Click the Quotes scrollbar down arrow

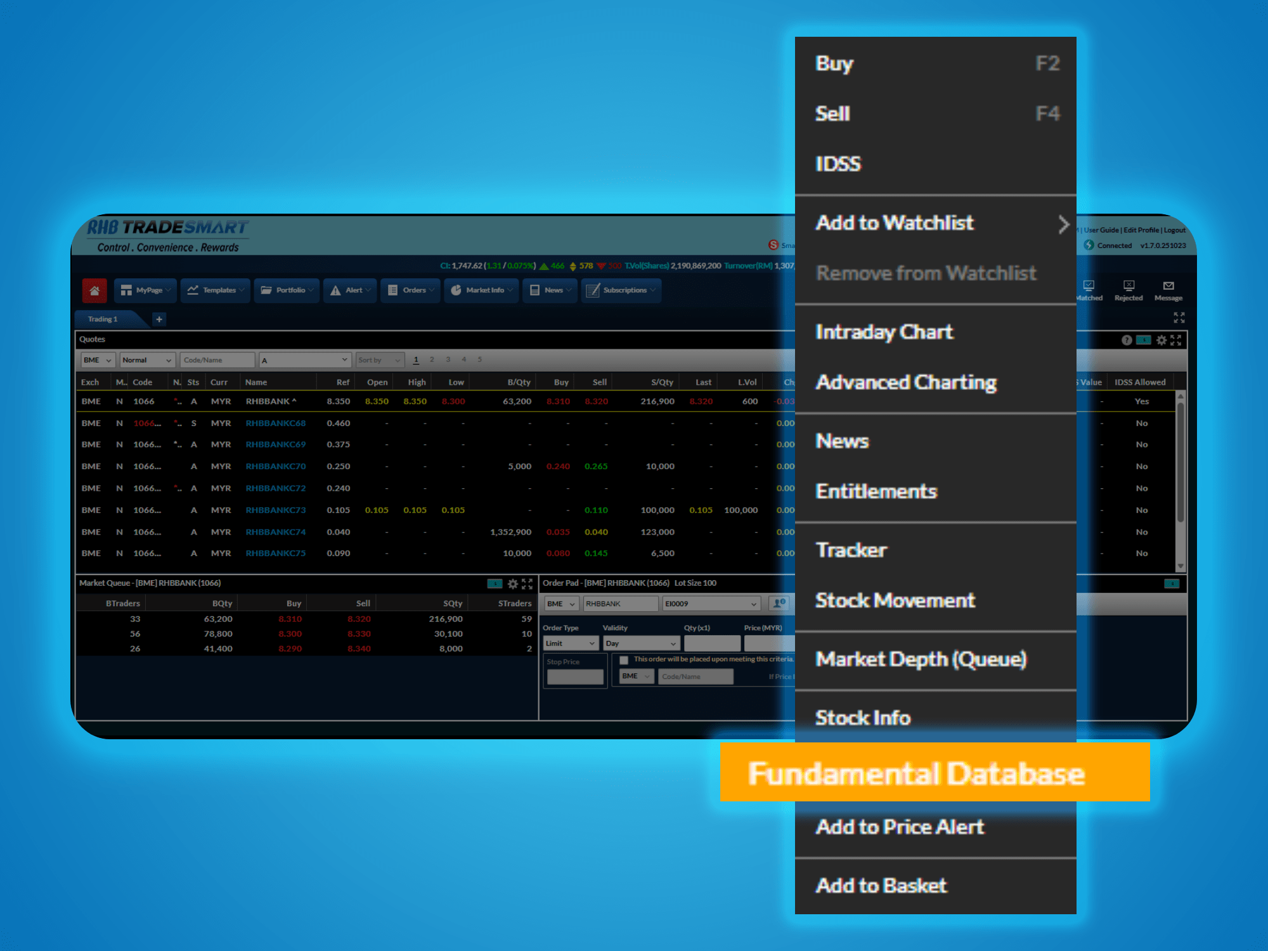coord(1181,566)
